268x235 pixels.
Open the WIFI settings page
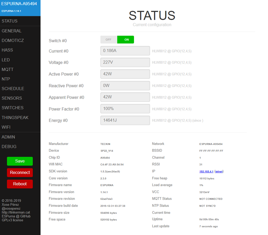[6, 127]
